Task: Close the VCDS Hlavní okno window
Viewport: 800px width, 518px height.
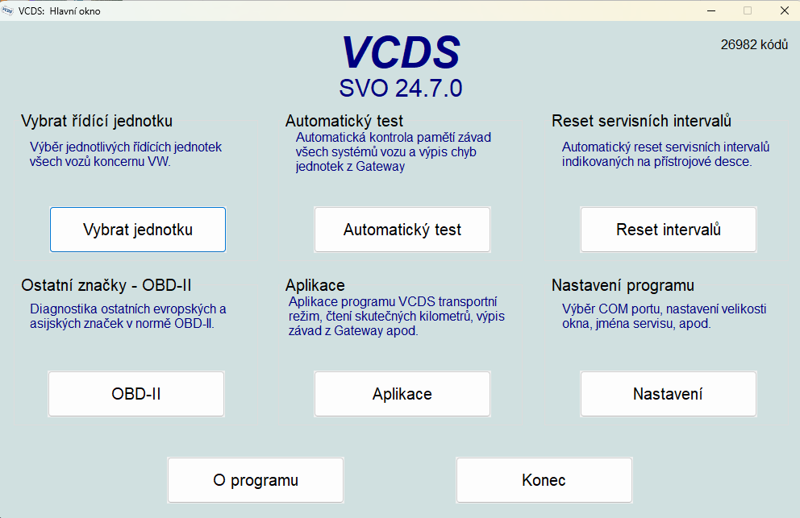Action: point(785,10)
